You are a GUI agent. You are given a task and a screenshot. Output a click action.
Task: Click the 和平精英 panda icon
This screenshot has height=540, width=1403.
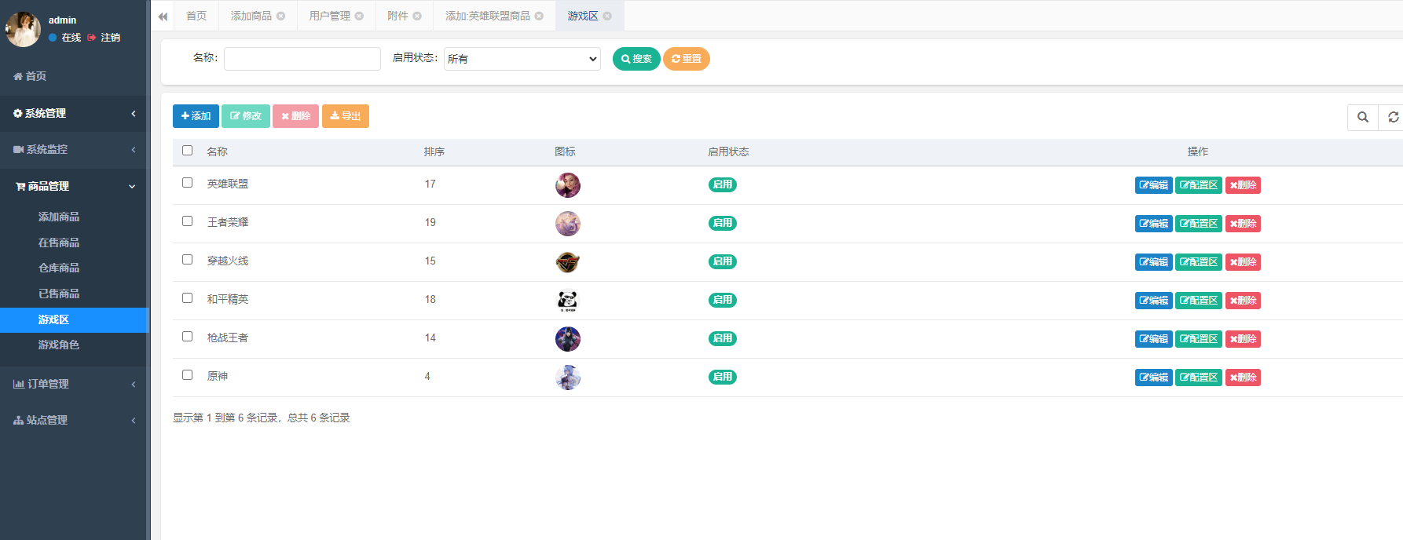567,301
